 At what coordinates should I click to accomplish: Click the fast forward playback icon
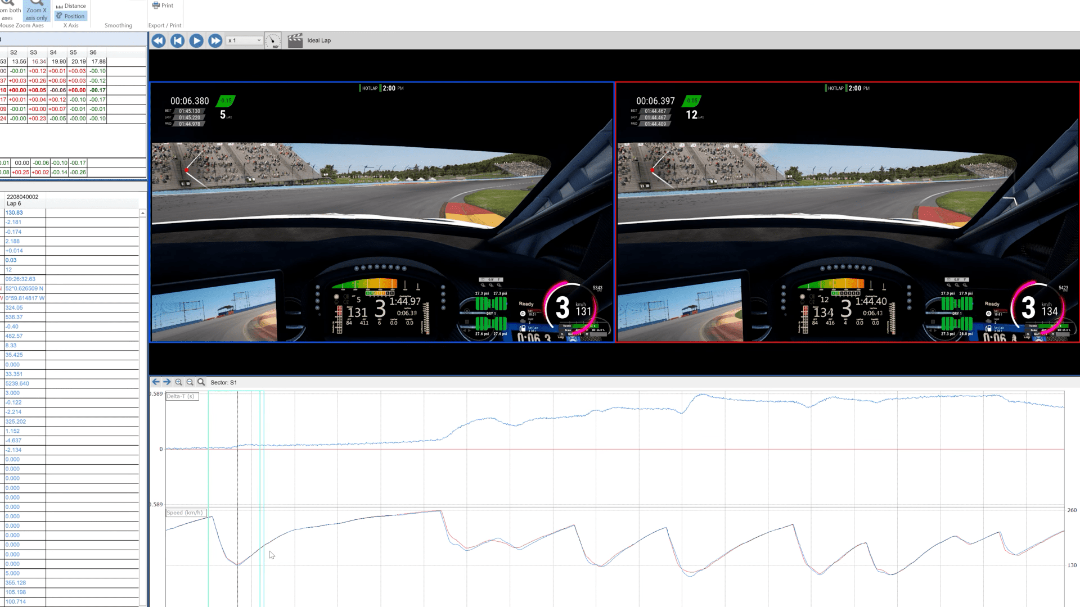pyautogui.click(x=215, y=40)
